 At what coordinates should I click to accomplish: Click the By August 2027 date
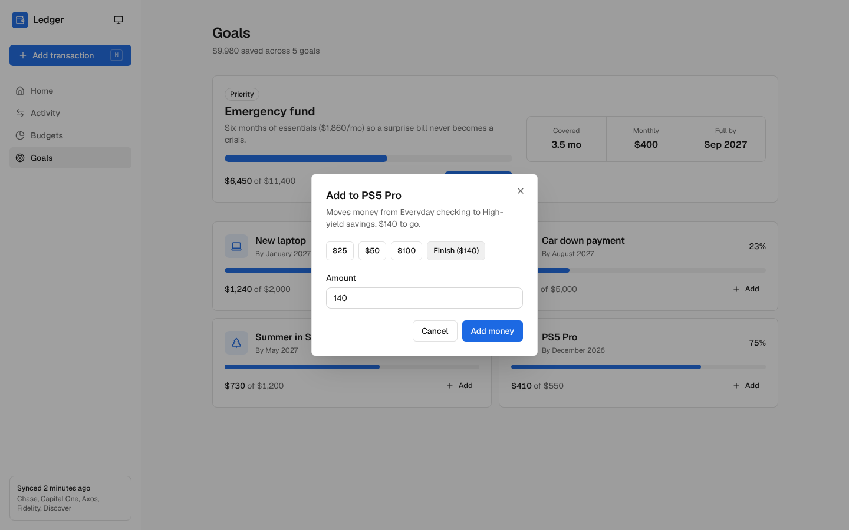coord(568,254)
